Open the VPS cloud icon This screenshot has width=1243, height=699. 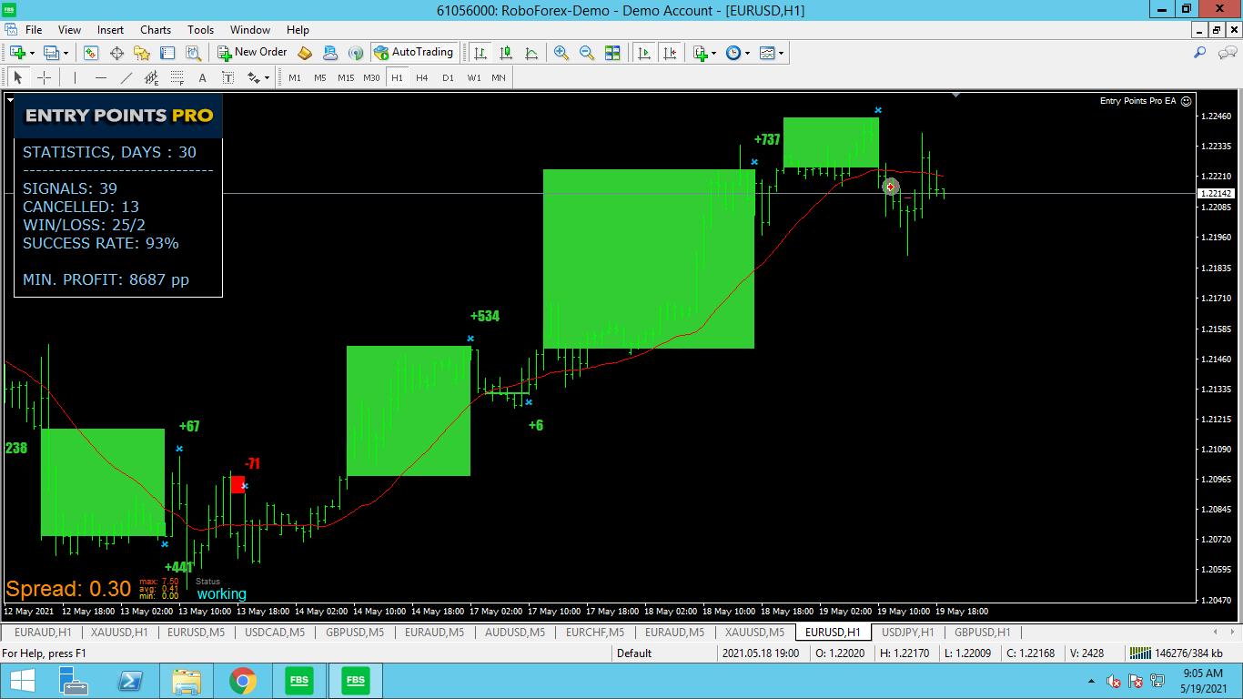pyautogui.click(x=330, y=53)
